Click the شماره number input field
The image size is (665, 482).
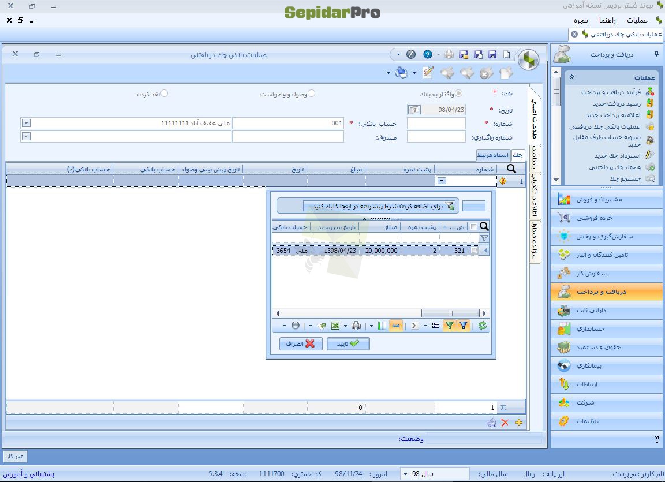pyautogui.click(x=436, y=124)
